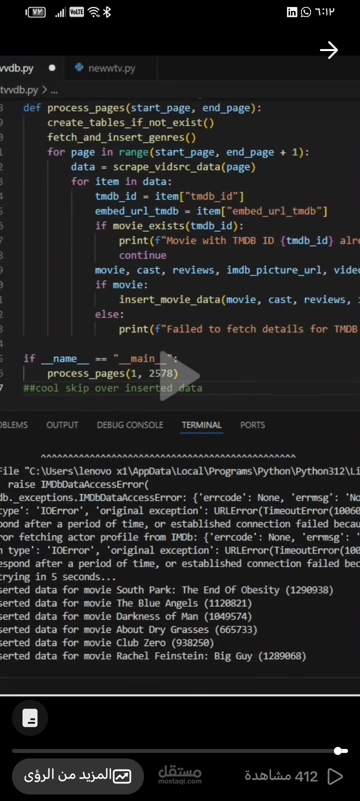This screenshot has height=801, width=360.
Task: Click the '##cool skip over inserted data' comment
Action: [112, 388]
